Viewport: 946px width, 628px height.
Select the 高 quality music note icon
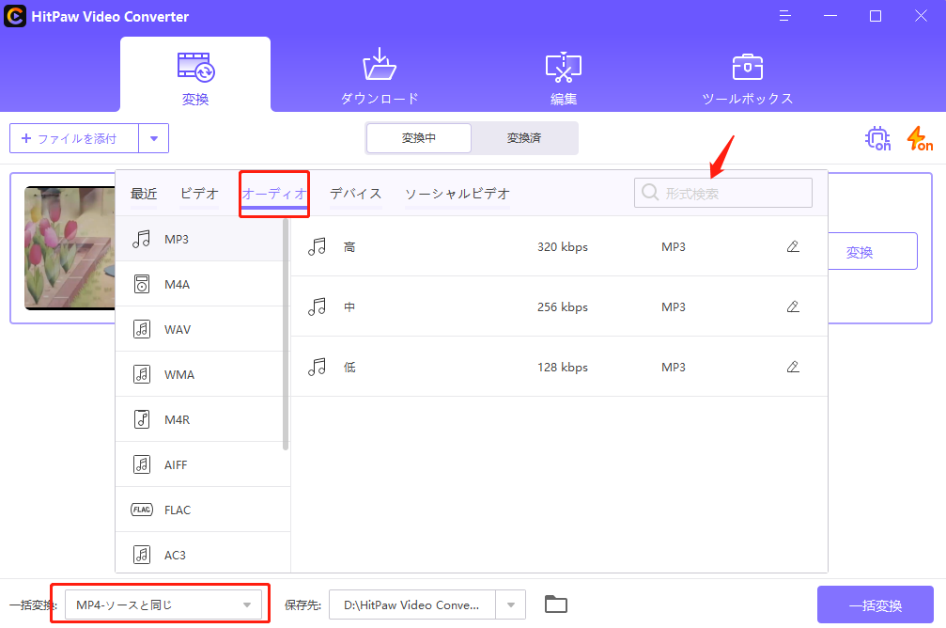[x=317, y=246]
